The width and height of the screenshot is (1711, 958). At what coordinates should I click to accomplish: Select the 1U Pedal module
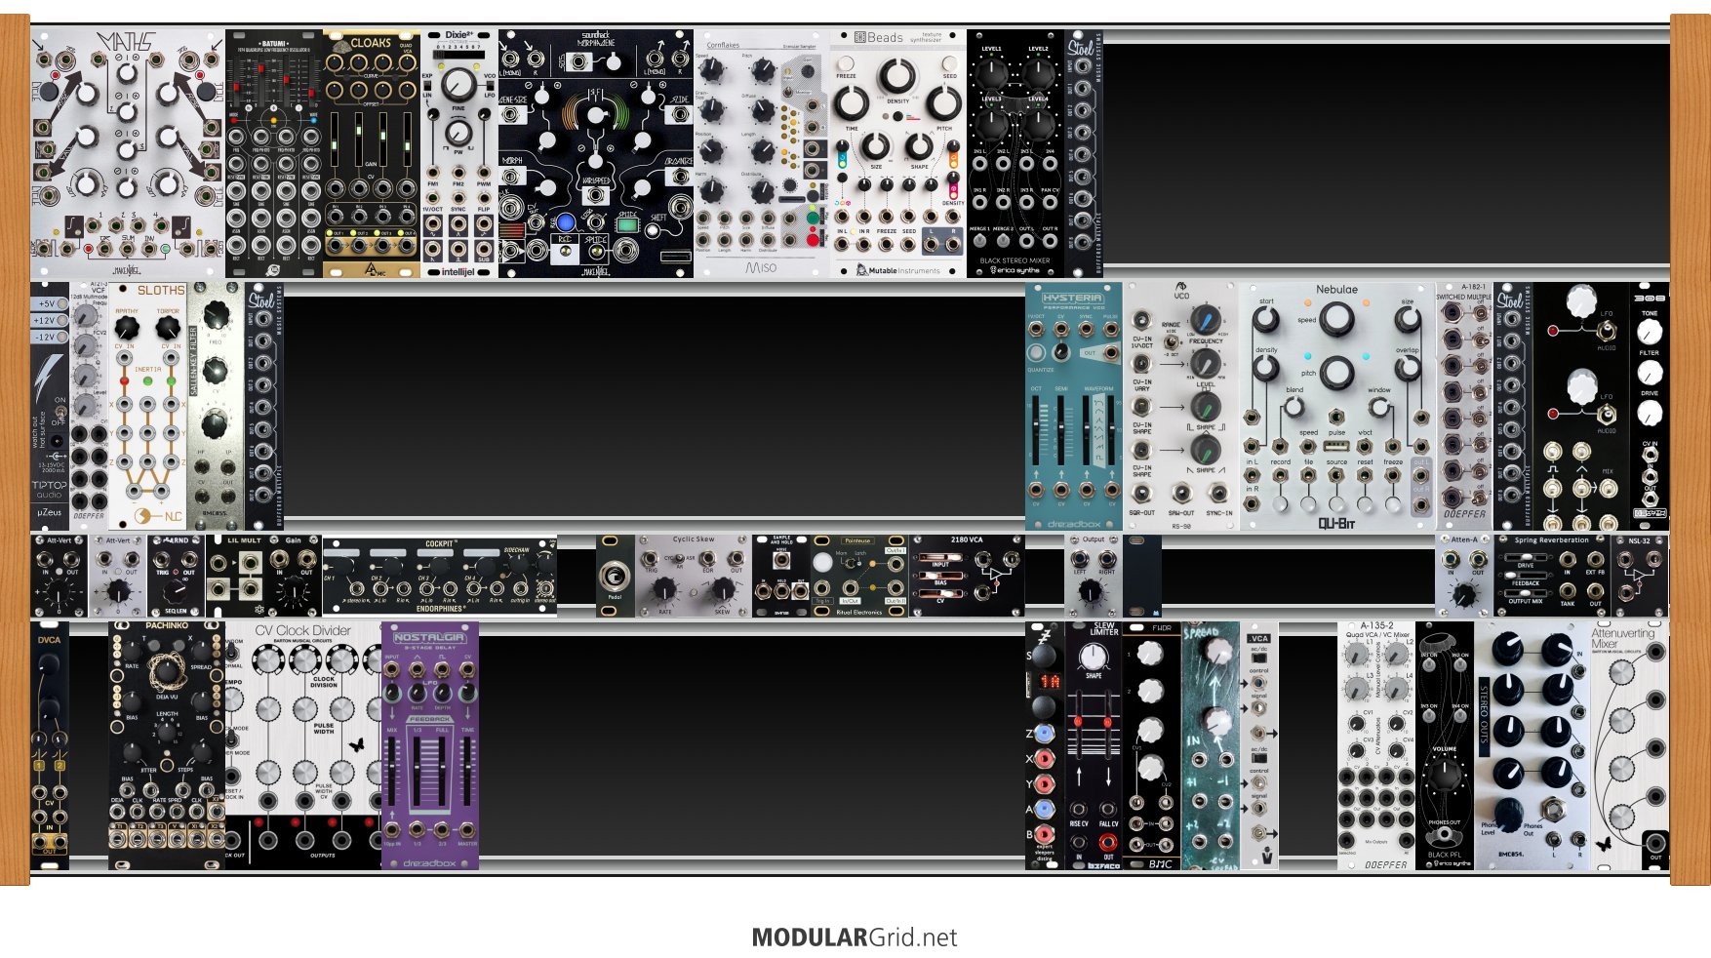pyautogui.click(x=616, y=576)
